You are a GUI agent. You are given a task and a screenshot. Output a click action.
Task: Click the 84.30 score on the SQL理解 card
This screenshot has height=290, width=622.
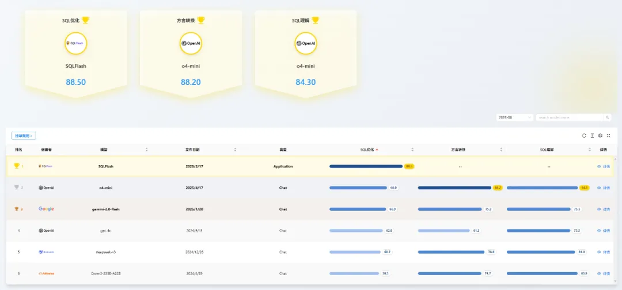[x=306, y=82]
